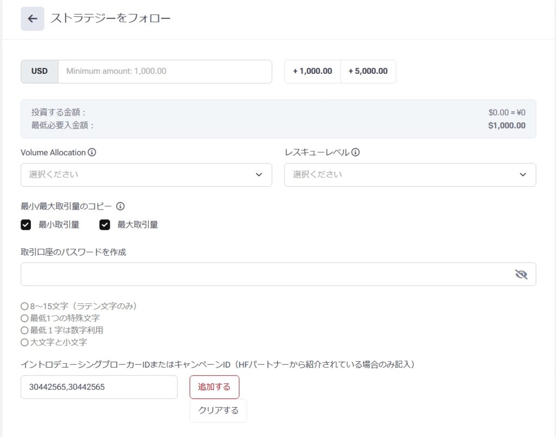Uncheck the 最小取引量 checkbox
The width and height of the screenshot is (556, 437).
coord(26,225)
